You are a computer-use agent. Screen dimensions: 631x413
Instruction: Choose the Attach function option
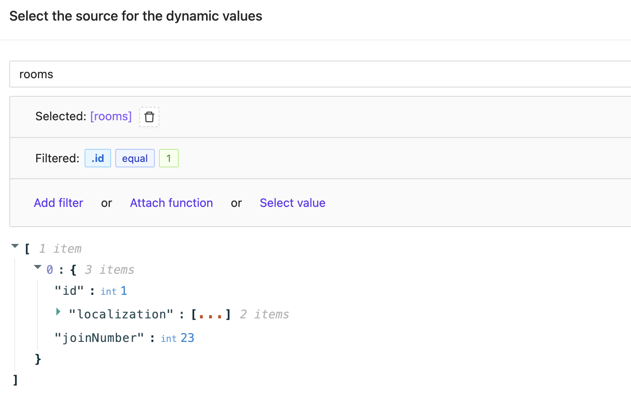click(171, 203)
